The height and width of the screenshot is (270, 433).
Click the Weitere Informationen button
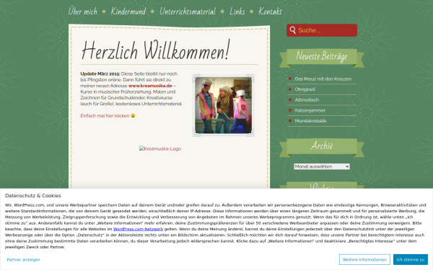coord(364,259)
